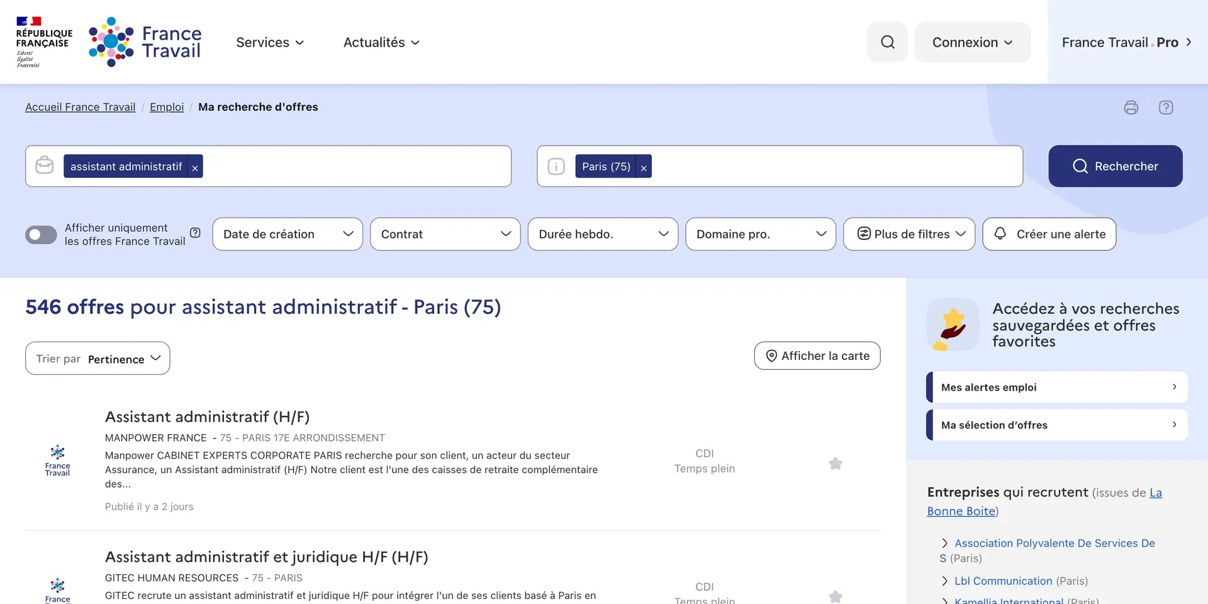Open Trier par Pertinence sort dropdown
The image size is (1208, 604).
pos(98,359)
